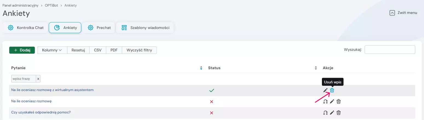Sort the table by Pytanie column
Viewport: 424px width, 120px height.
201,68
